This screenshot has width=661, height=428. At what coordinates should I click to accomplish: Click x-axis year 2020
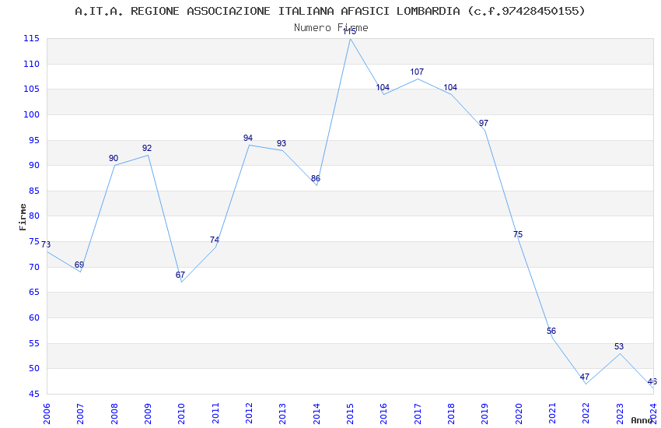(x=519, y=413)
